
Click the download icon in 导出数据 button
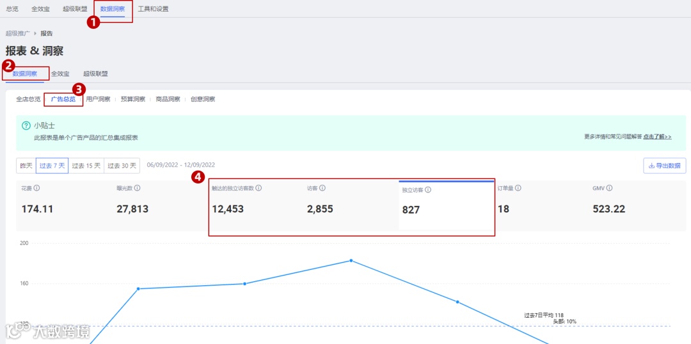(x=651, y=166)
